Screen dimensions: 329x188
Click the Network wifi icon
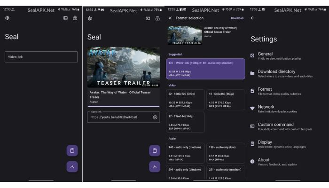tap(252, 109)
